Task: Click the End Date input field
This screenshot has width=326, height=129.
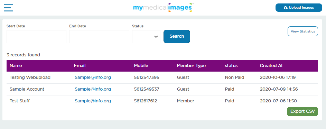Action: pyautogui.click(x=99, y=37)
